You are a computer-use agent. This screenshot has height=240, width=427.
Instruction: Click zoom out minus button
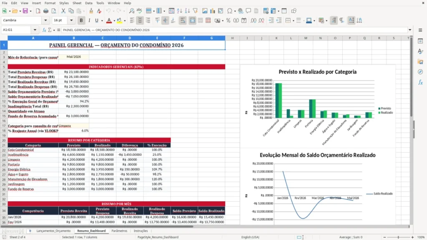[384, 237]
